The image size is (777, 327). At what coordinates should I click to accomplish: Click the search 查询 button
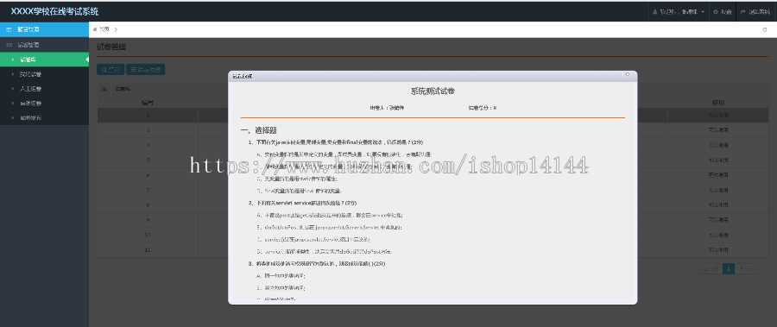(x=110, y=70)
